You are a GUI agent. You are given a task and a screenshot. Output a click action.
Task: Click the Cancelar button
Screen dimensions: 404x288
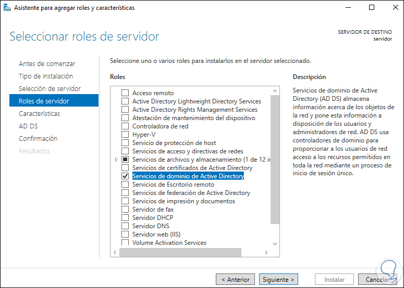[377, 279]
